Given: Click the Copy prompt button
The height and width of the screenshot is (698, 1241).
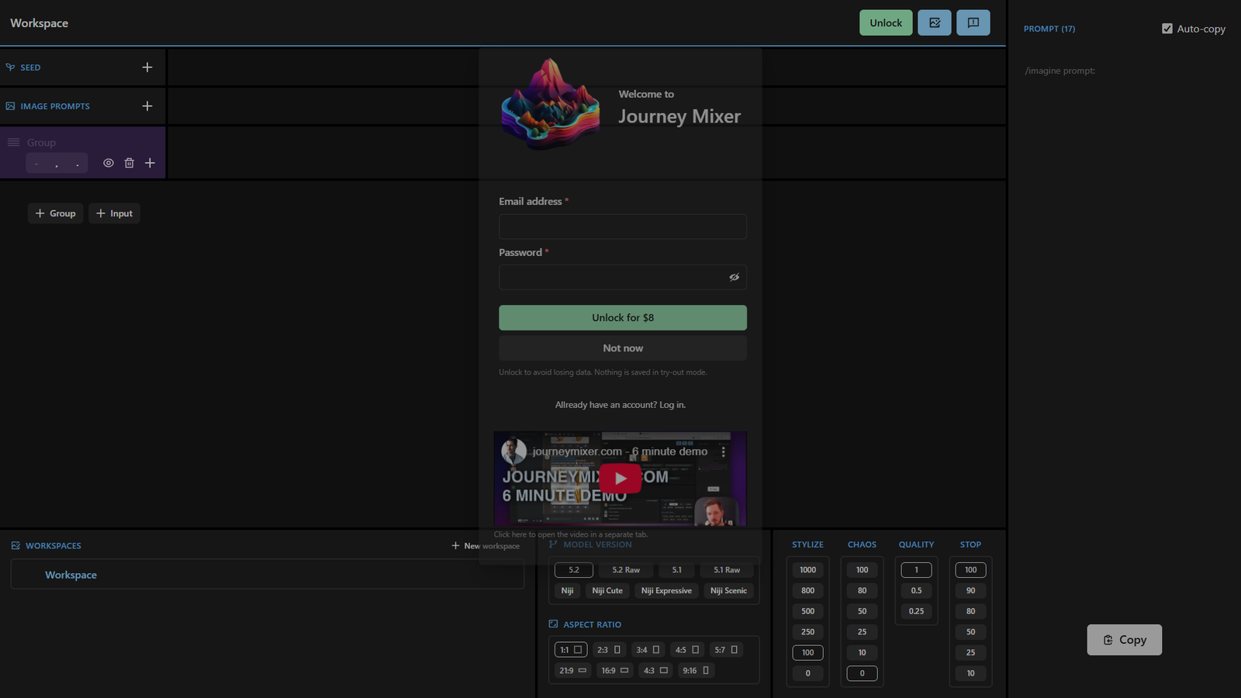Looking at the screenshot, I should [x=1124, y=640].
